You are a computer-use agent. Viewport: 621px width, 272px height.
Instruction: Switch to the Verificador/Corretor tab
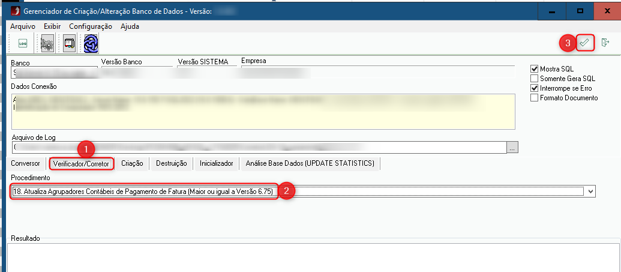(x=81, y=163)
